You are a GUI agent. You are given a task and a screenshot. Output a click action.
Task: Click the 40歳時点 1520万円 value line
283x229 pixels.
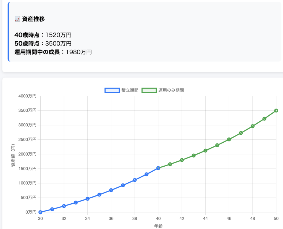(x=43, y=35)
